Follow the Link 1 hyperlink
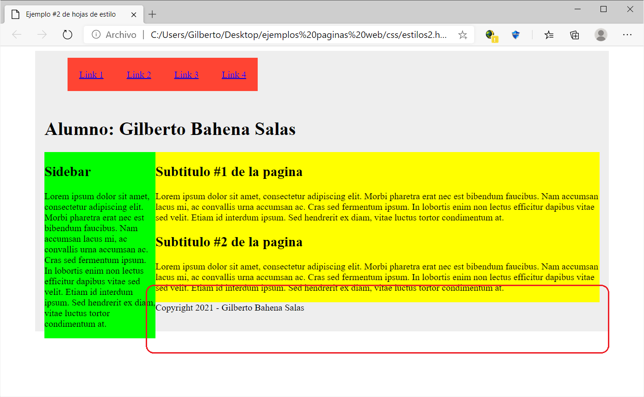This screenshot has height=397, width=644. [91, 74]
